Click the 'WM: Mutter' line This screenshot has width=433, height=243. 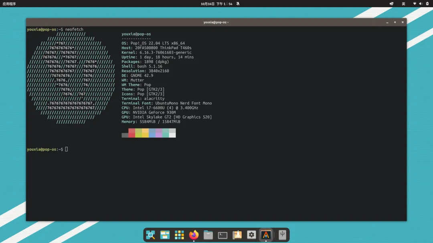[133, 80]
